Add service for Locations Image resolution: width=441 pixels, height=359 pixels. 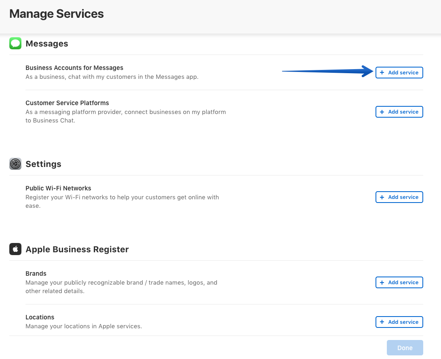[x=399, y=322]
